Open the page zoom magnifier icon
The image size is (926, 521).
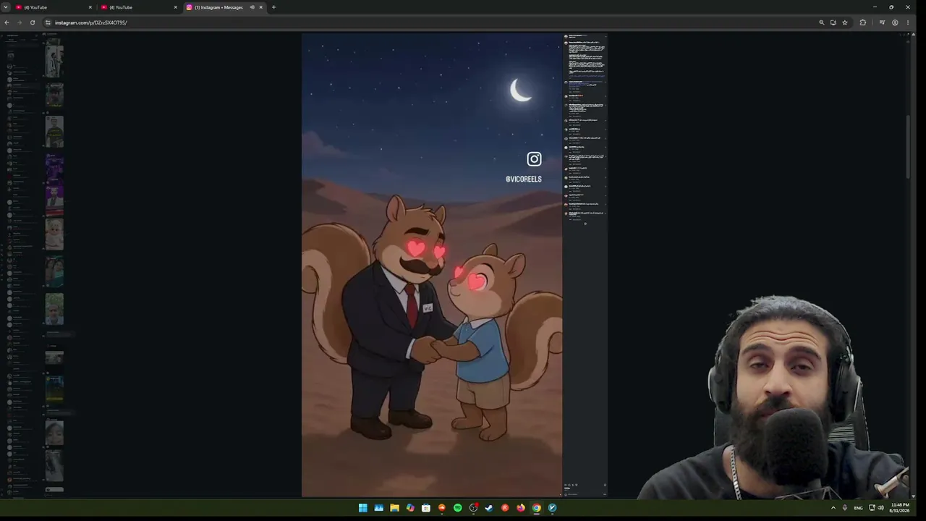click(x=822, y=22)
